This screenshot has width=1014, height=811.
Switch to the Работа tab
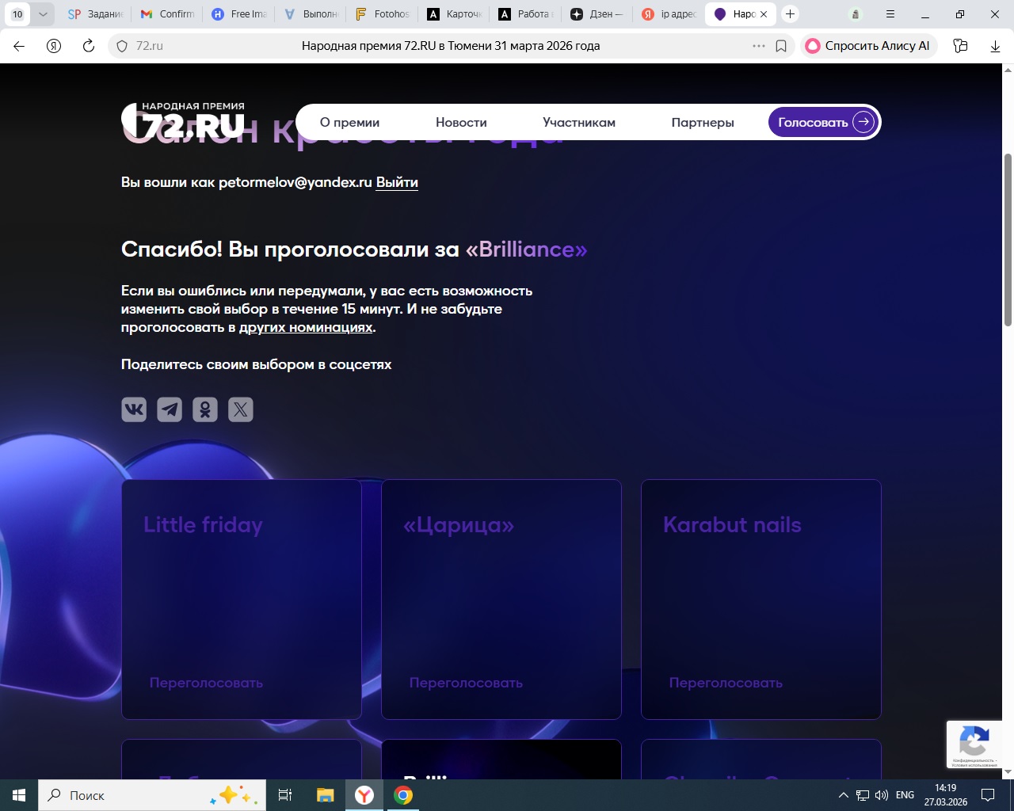[x=527, y=14]
